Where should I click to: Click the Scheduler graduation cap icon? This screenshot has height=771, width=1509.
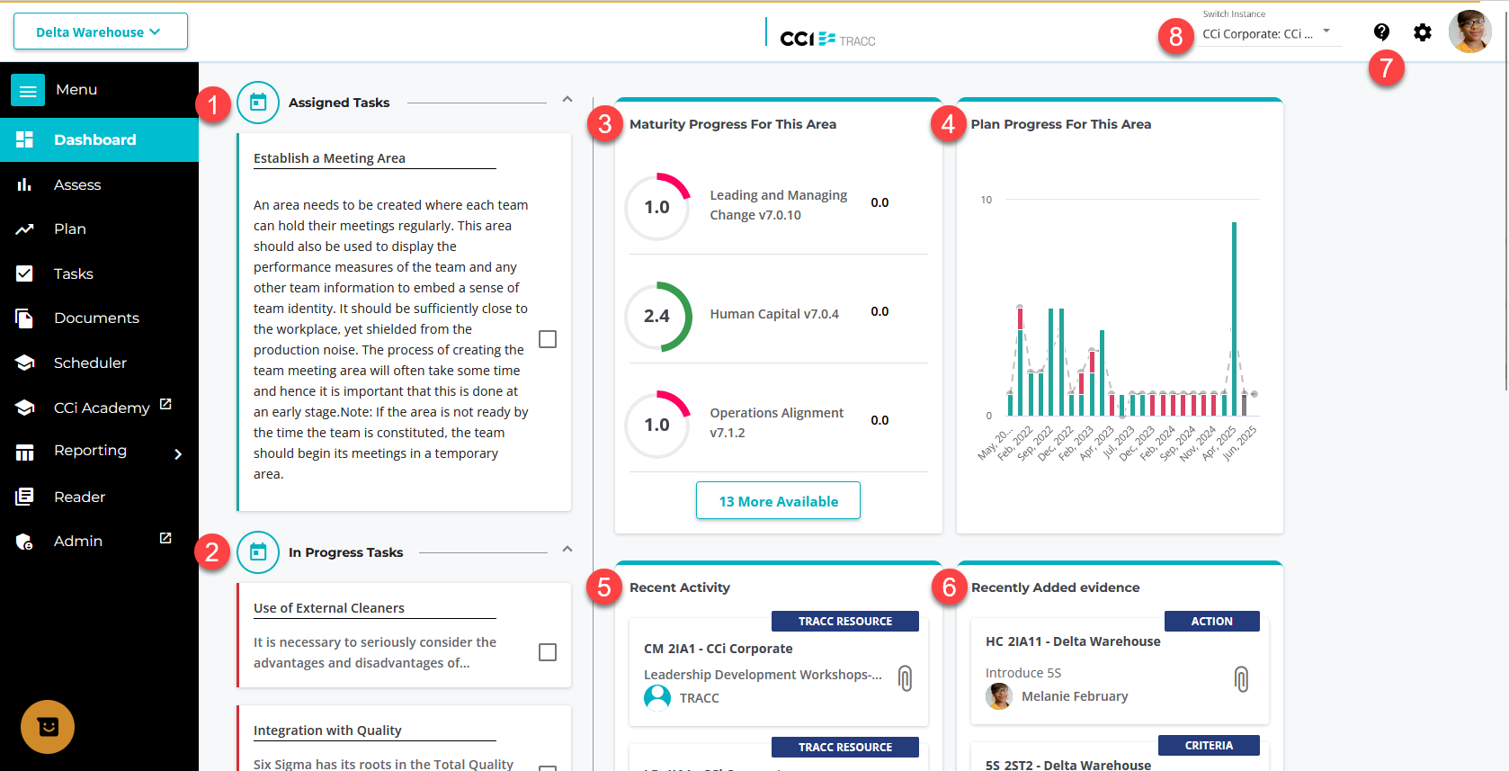coord(24,363)
